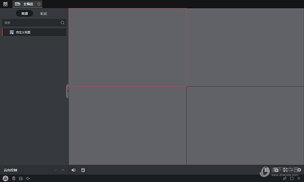Toggle preview audio with volume icon

point(73,170)
